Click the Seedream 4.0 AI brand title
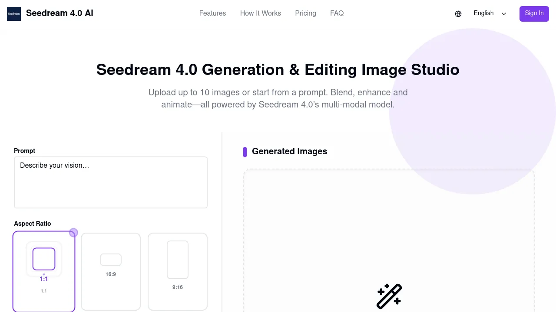556x312 pixels. tap(60, 13)
